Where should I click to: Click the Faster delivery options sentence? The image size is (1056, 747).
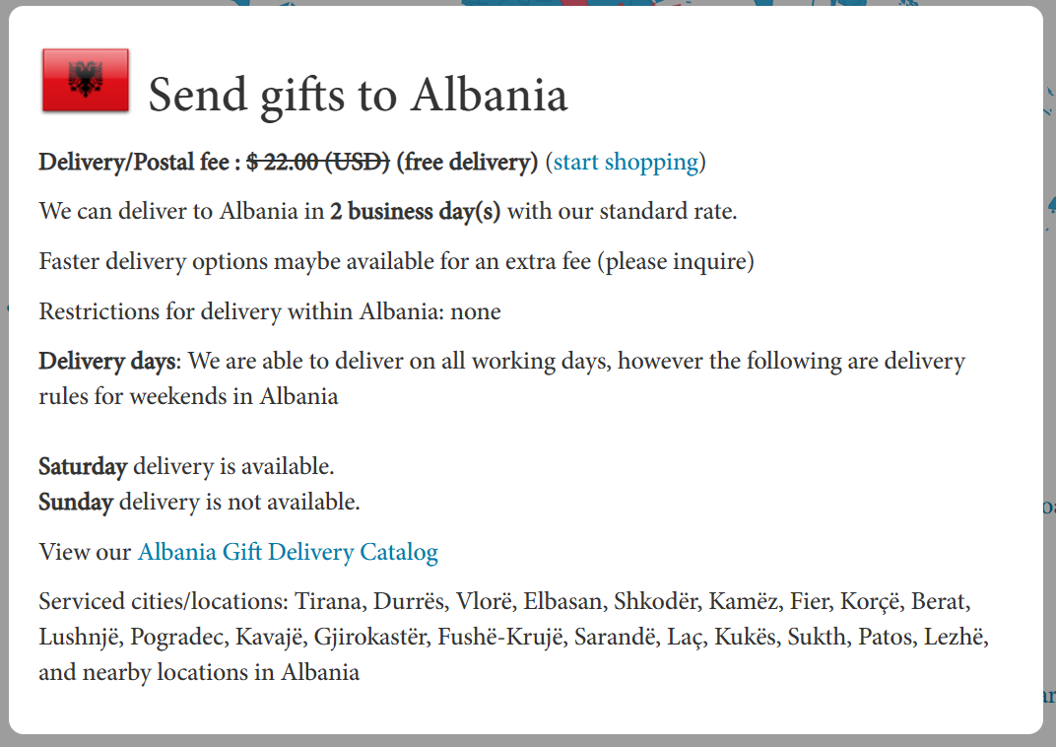point(396,261)
